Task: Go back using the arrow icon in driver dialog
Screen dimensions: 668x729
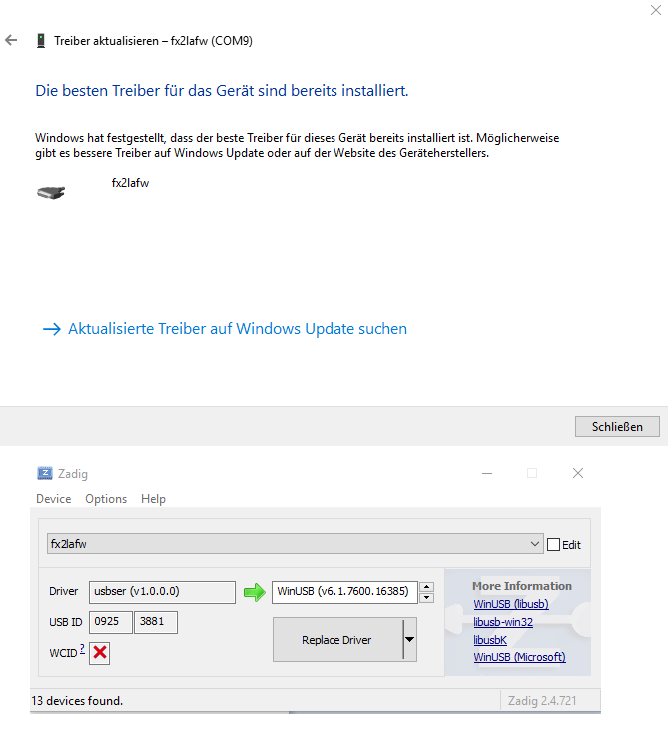Action: coord(11,41)
